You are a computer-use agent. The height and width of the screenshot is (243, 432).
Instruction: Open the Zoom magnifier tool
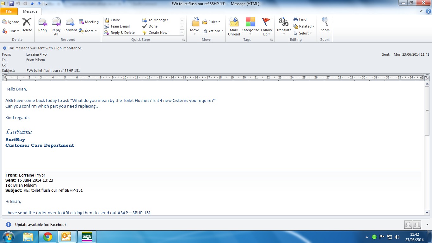[x=325, y=25]
